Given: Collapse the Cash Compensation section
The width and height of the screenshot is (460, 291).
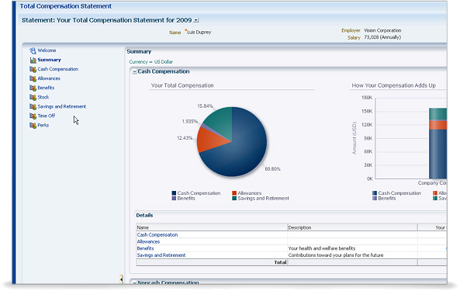Looking at the screenshot, I should point(134,72).
